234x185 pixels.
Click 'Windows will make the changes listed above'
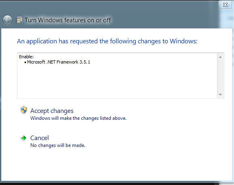tap(78, 118)
